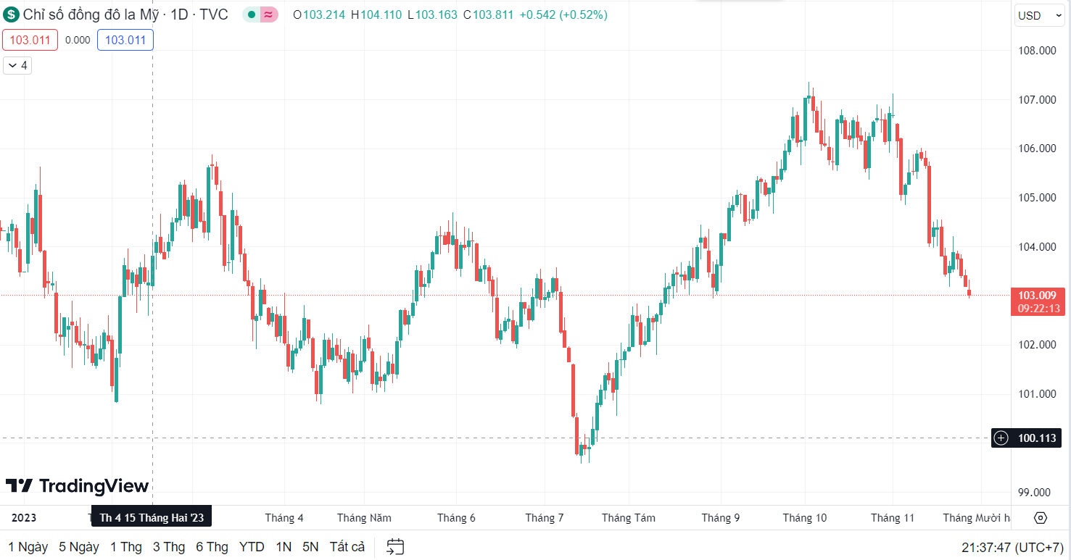
Task: Click the plus icon next to 100.113
Action: (x=1001, y=438)
